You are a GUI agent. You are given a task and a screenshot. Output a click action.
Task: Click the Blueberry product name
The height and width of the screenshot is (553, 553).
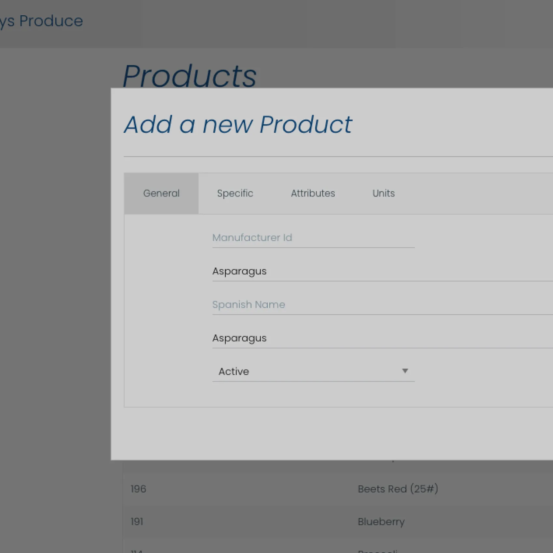(x=381, y=522)
